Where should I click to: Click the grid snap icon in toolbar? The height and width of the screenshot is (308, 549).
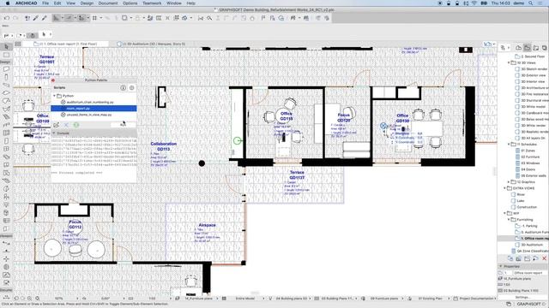94,18
